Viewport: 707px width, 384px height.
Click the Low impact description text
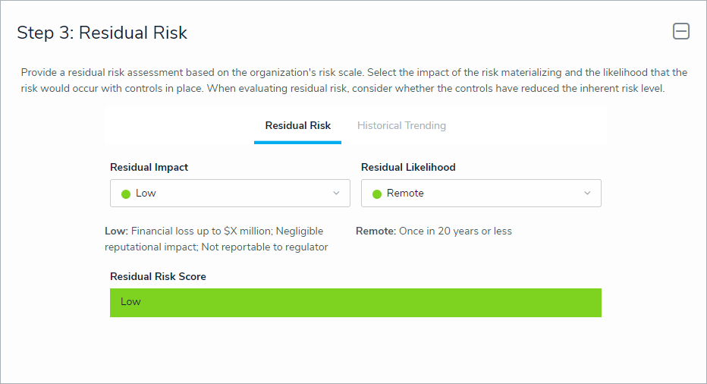216,239
